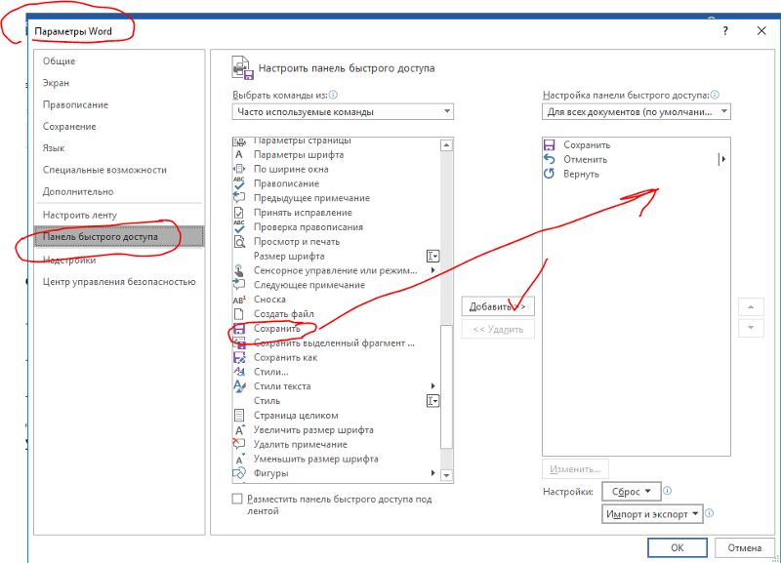Screen dimensions: 781x563
Task: Expand the Сброс settings dropdown
Action: [631, 492]
